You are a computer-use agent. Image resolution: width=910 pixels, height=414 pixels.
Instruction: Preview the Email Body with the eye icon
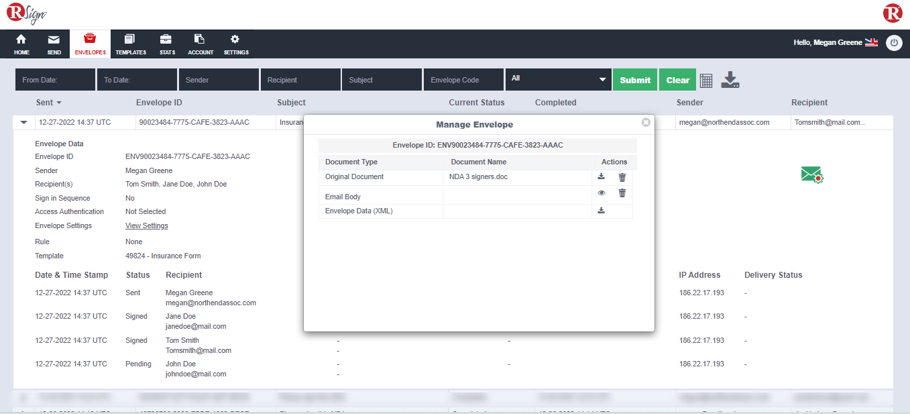click(601, 193)
